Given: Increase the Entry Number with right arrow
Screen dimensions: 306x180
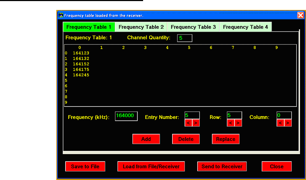Looking at the screenshot, I should click(x=196, y=123).
